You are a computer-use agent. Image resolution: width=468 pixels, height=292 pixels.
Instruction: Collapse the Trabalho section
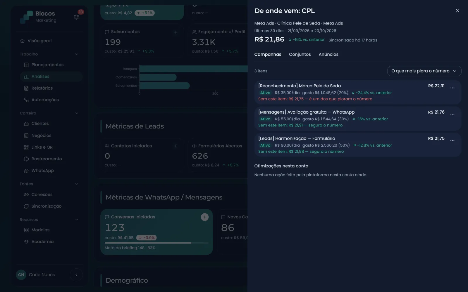[77, 54]
